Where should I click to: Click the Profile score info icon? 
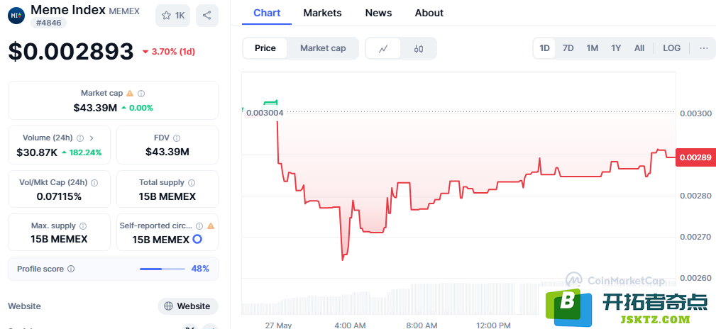pos(71,269)
